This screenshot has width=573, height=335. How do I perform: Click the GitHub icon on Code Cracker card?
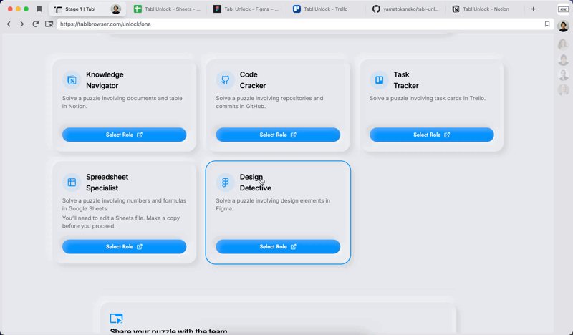tap(226, 80)
